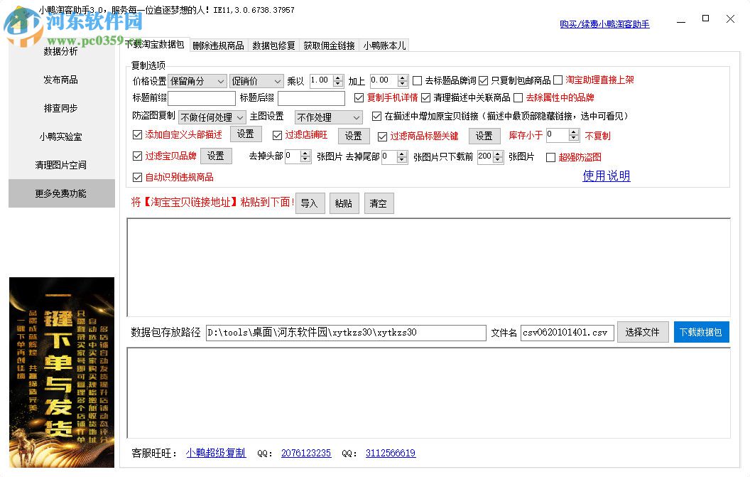Increase the 乘以 multiplier with its up stepper
The height and width of the screenshot is (477, 750).
[x=336, y=77]
